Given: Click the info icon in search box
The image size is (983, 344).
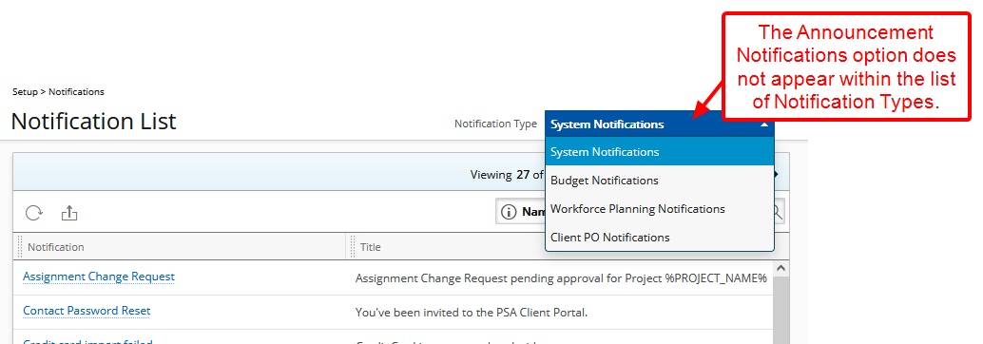Looking at the screenshot, I should click(509, 213).
